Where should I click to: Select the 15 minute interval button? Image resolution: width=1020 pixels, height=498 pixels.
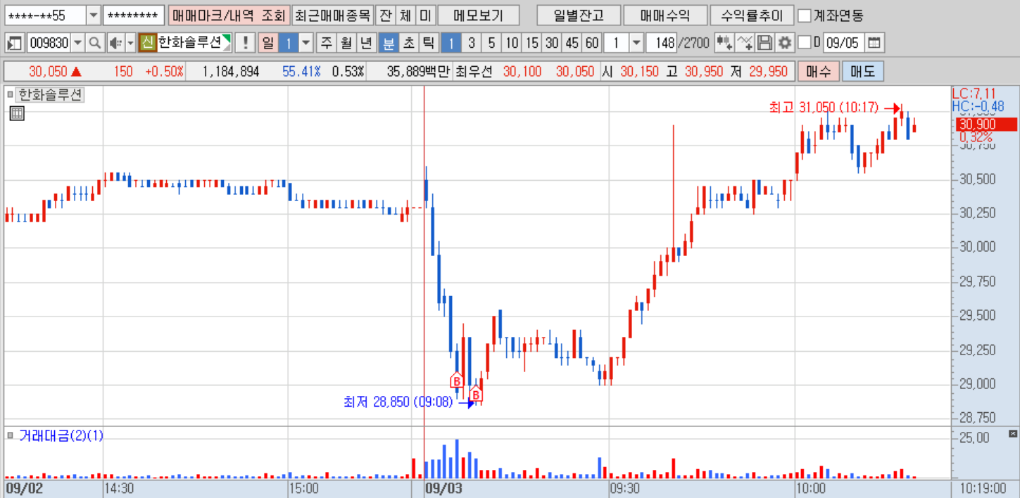(531, 43)
